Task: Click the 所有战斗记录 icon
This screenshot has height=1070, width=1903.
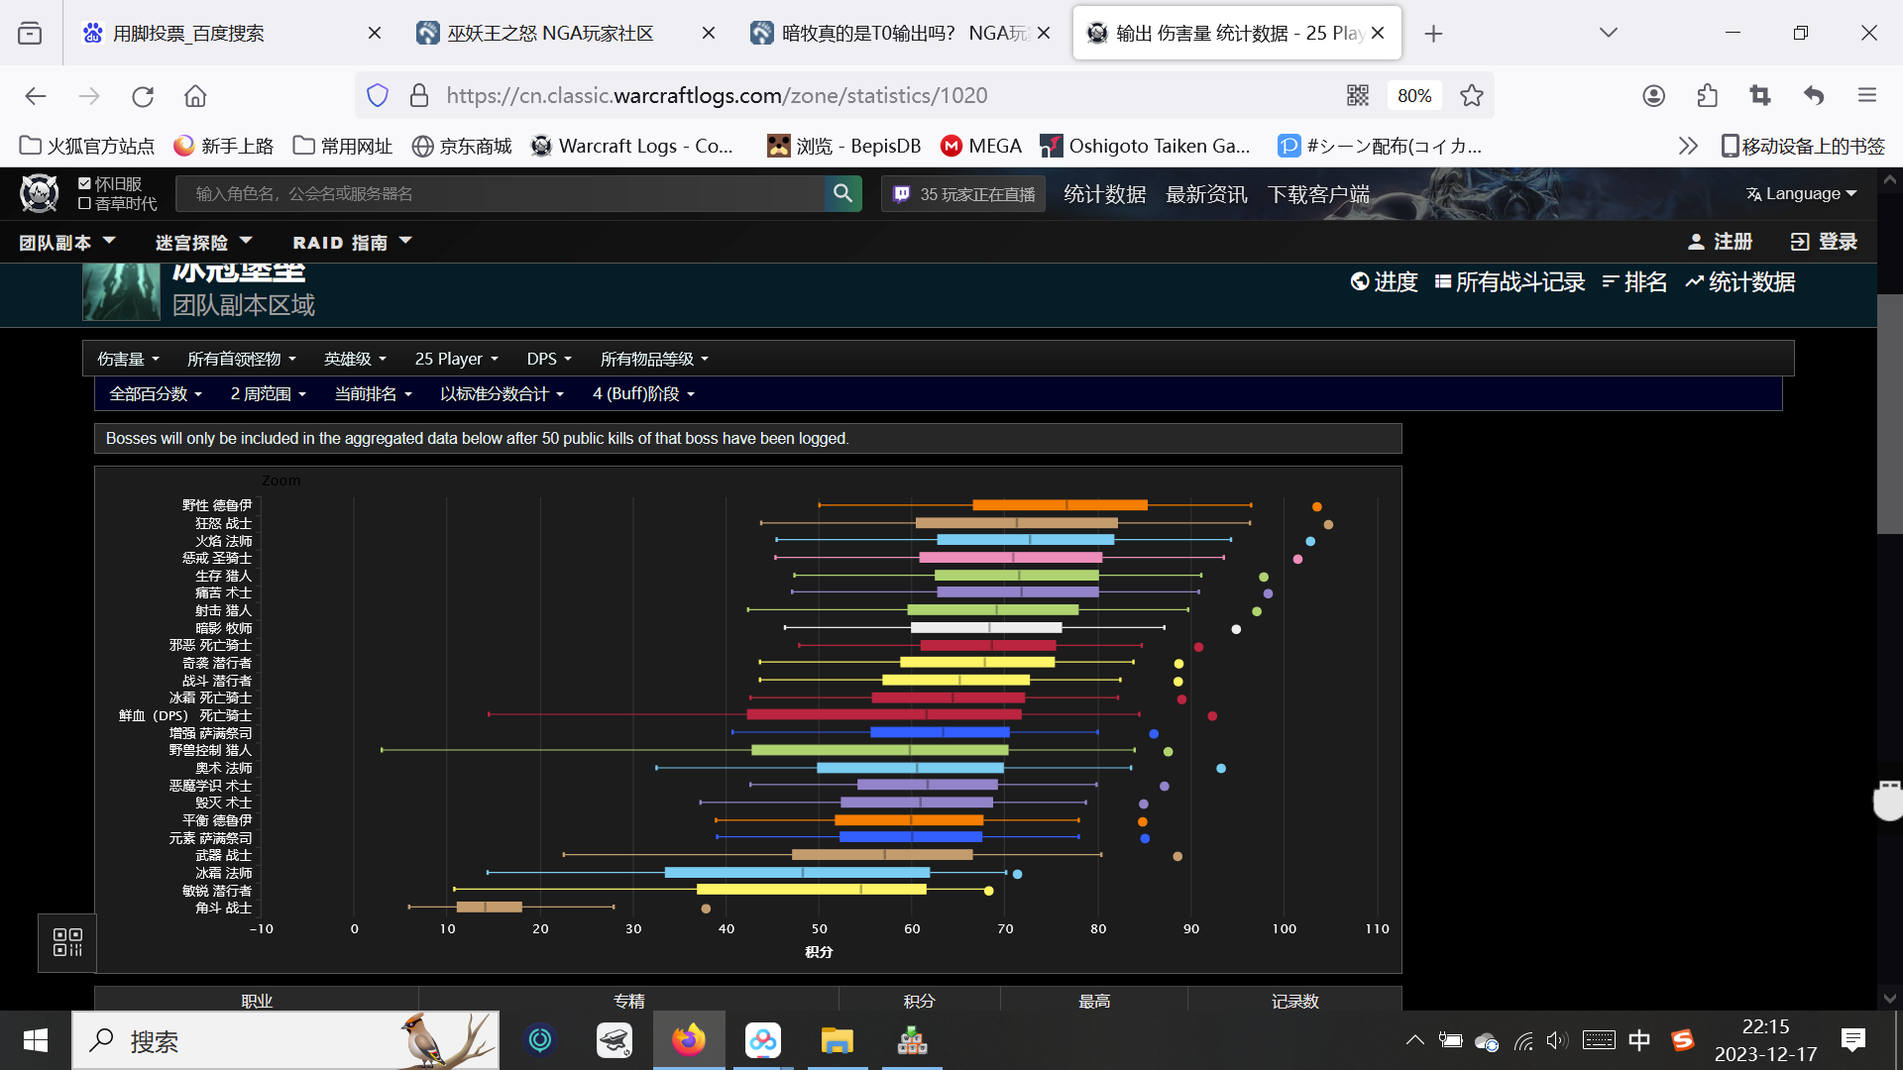Action: [1443, 281]
